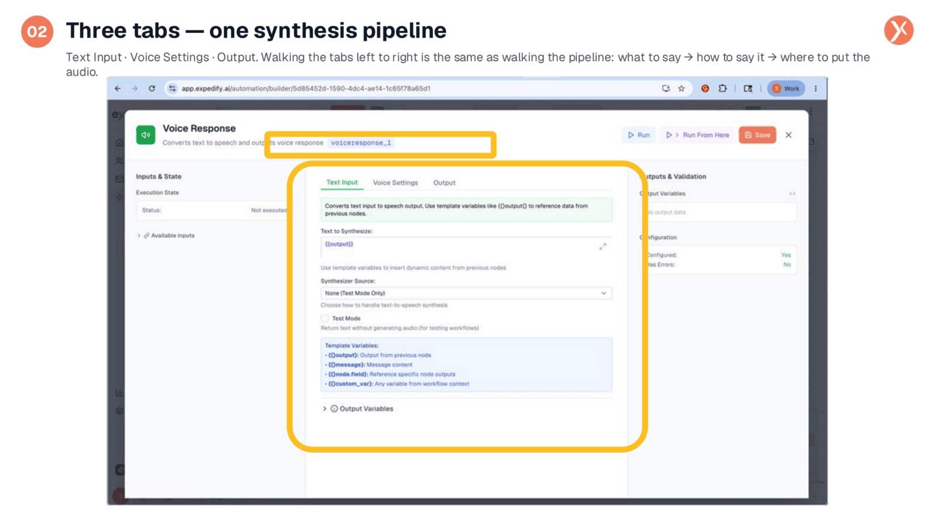Click the address bar URL app.expedify.ai
This screenshot has height=526, width=935.
(x=306, y=88)
